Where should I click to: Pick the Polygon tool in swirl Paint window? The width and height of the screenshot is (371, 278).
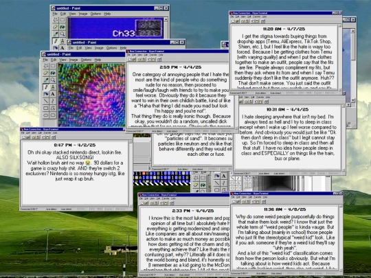(52, 108)
